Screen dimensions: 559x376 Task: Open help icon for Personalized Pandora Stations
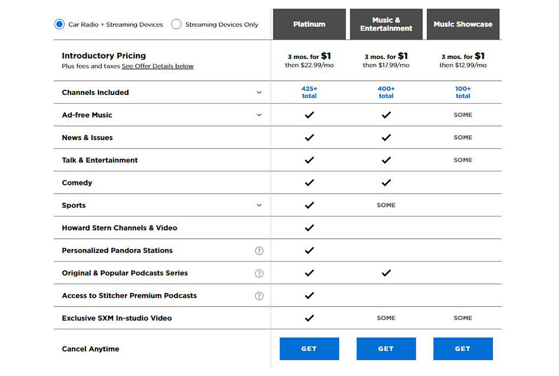click(259, 251)
